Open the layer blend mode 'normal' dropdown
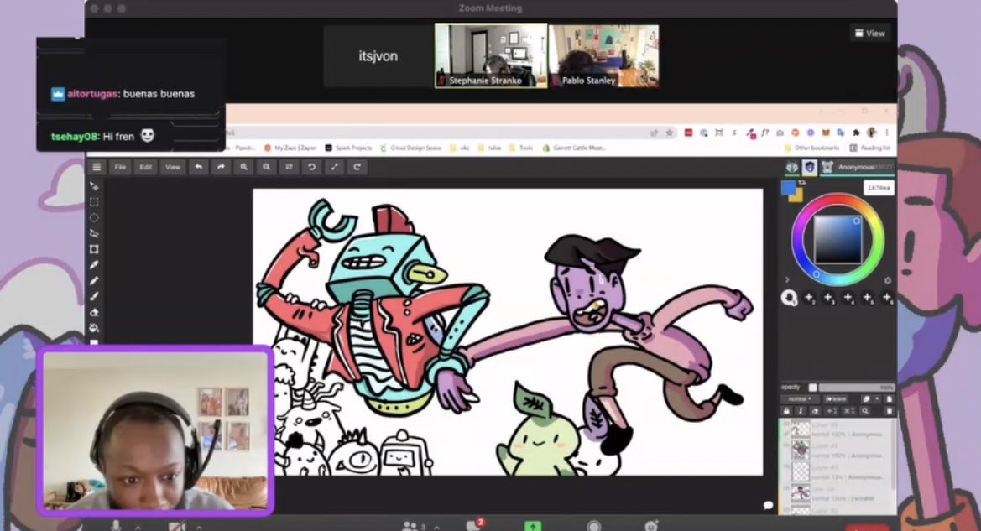This screenshot has width=981, height=531. (x=799, y=399)
